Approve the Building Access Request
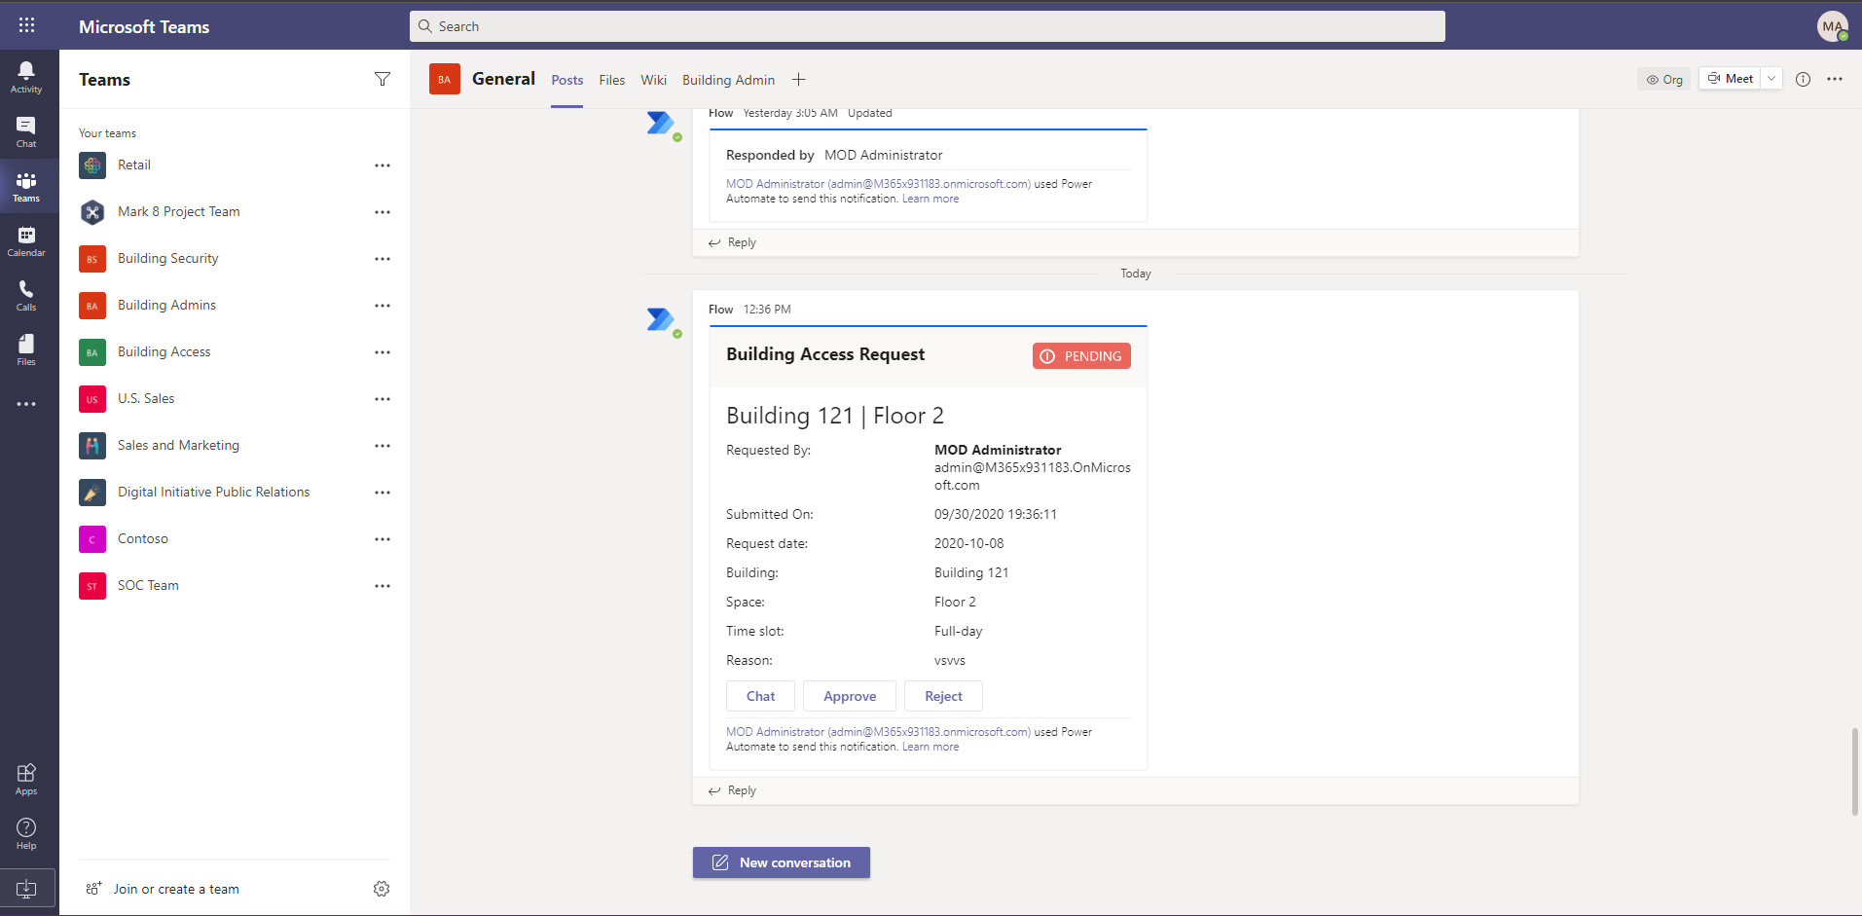This screenshot has width=1862, height=916. (x=850, y=696)
